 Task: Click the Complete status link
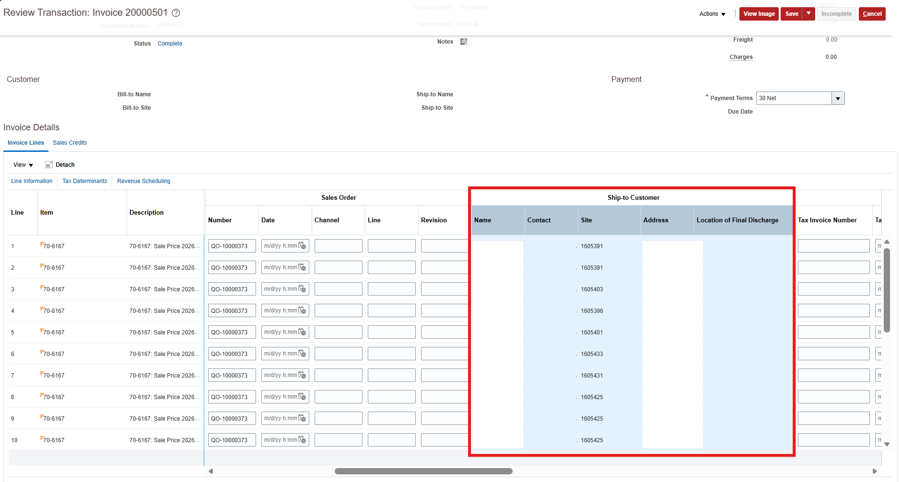point(170,44)
